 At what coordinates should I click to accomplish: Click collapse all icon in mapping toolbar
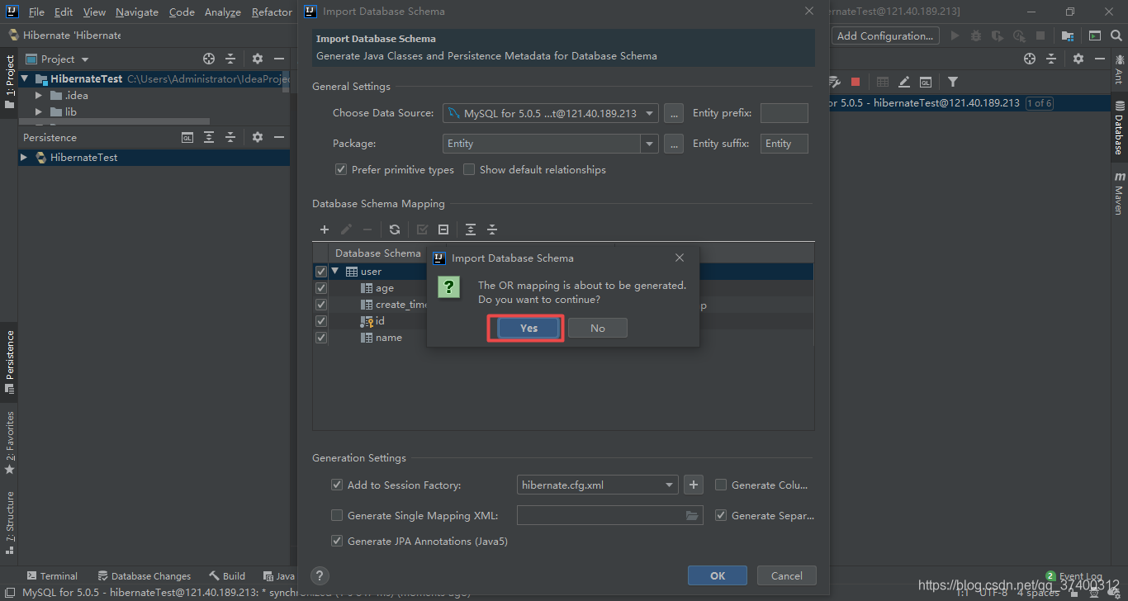tap(492, 230)
